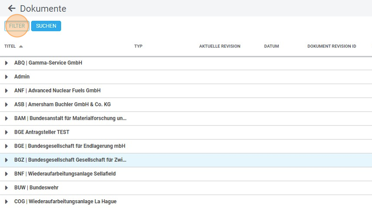Expand the BAM Bundesanstalt row
Viewport: 372px width, 208px height.
click(6, 118)
